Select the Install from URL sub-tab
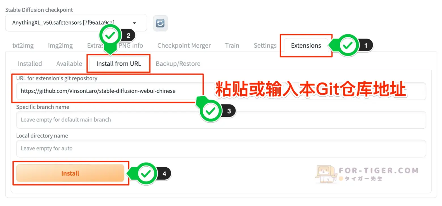Image resolution: width=442 pixels, height=206 pixels. pyautogui.click(x=119, y=63)
